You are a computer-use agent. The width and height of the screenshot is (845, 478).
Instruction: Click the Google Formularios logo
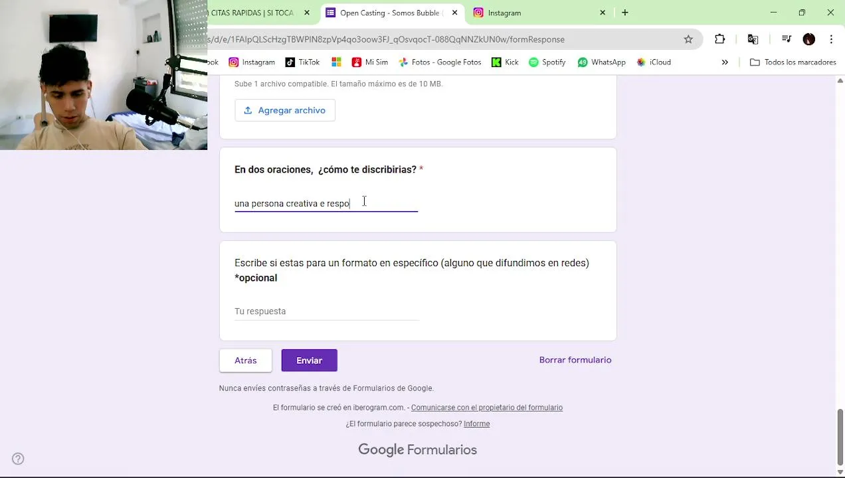point(418,449)
